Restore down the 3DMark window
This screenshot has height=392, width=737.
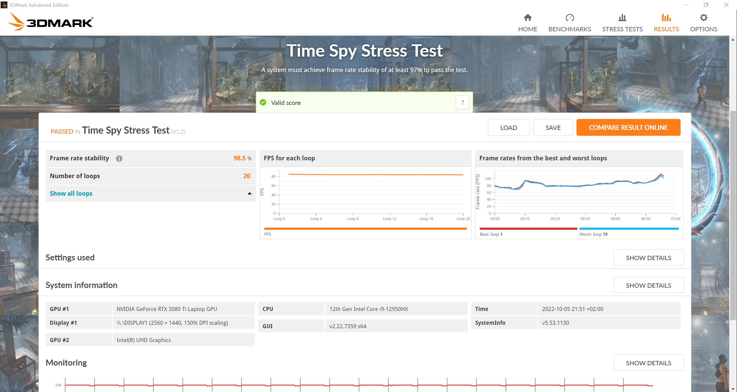tap(706, 5)
